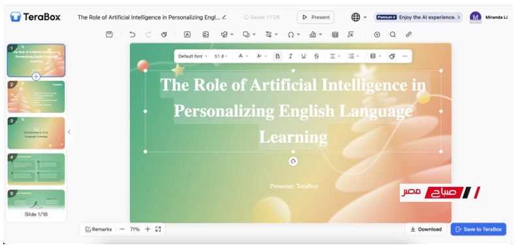Image resolution: width=516 pixels, height=252 pixels.
Task: Toggle strikethrough formatting
Action: [x=316, y=56]
